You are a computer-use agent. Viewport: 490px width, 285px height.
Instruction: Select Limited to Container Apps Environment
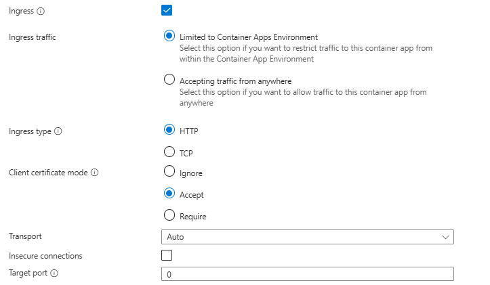pos(169,36)
